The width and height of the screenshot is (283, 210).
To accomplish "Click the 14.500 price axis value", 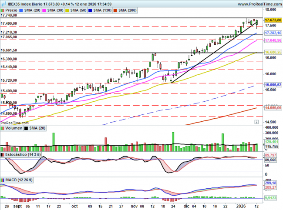I will coord(270,122).
